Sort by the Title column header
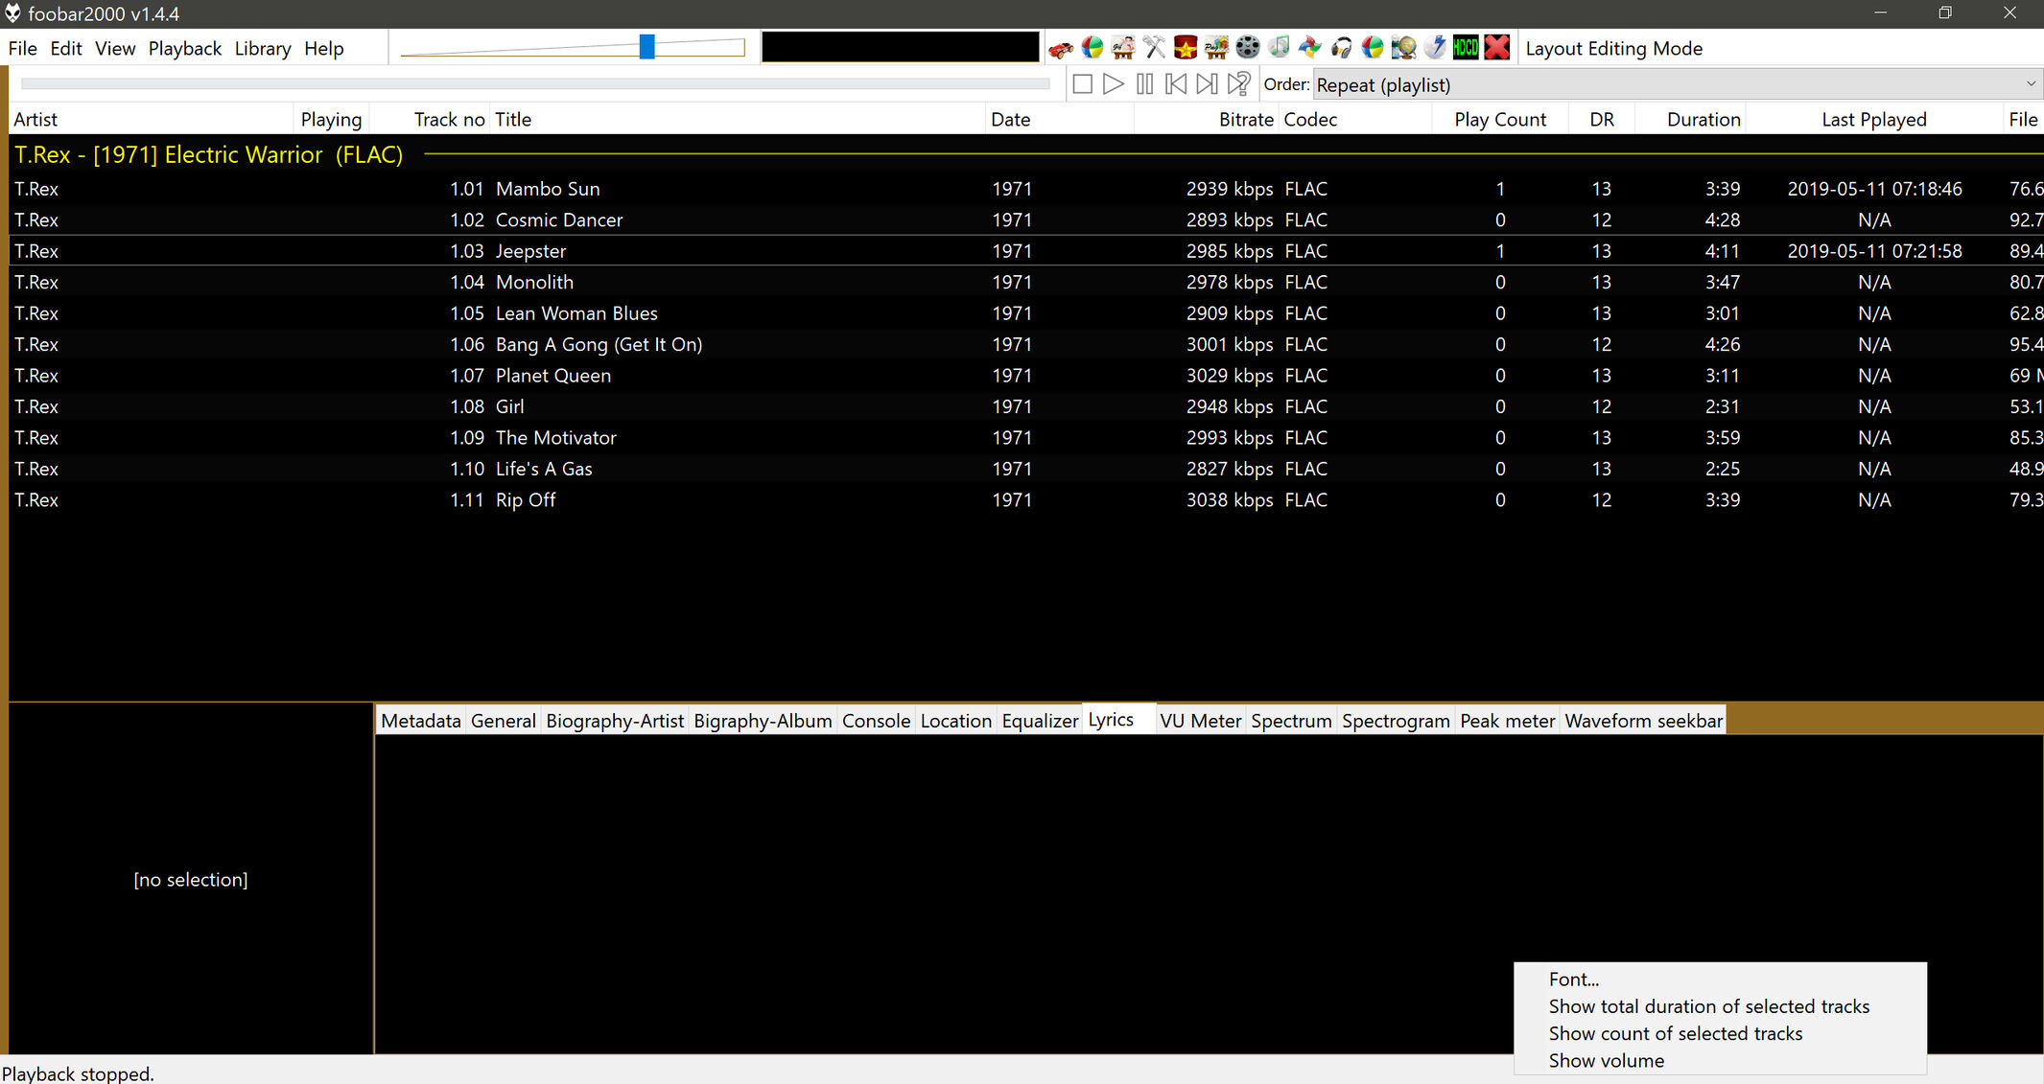The height and width of the screenshot is (1084, 2044). [x=737, y=120]
